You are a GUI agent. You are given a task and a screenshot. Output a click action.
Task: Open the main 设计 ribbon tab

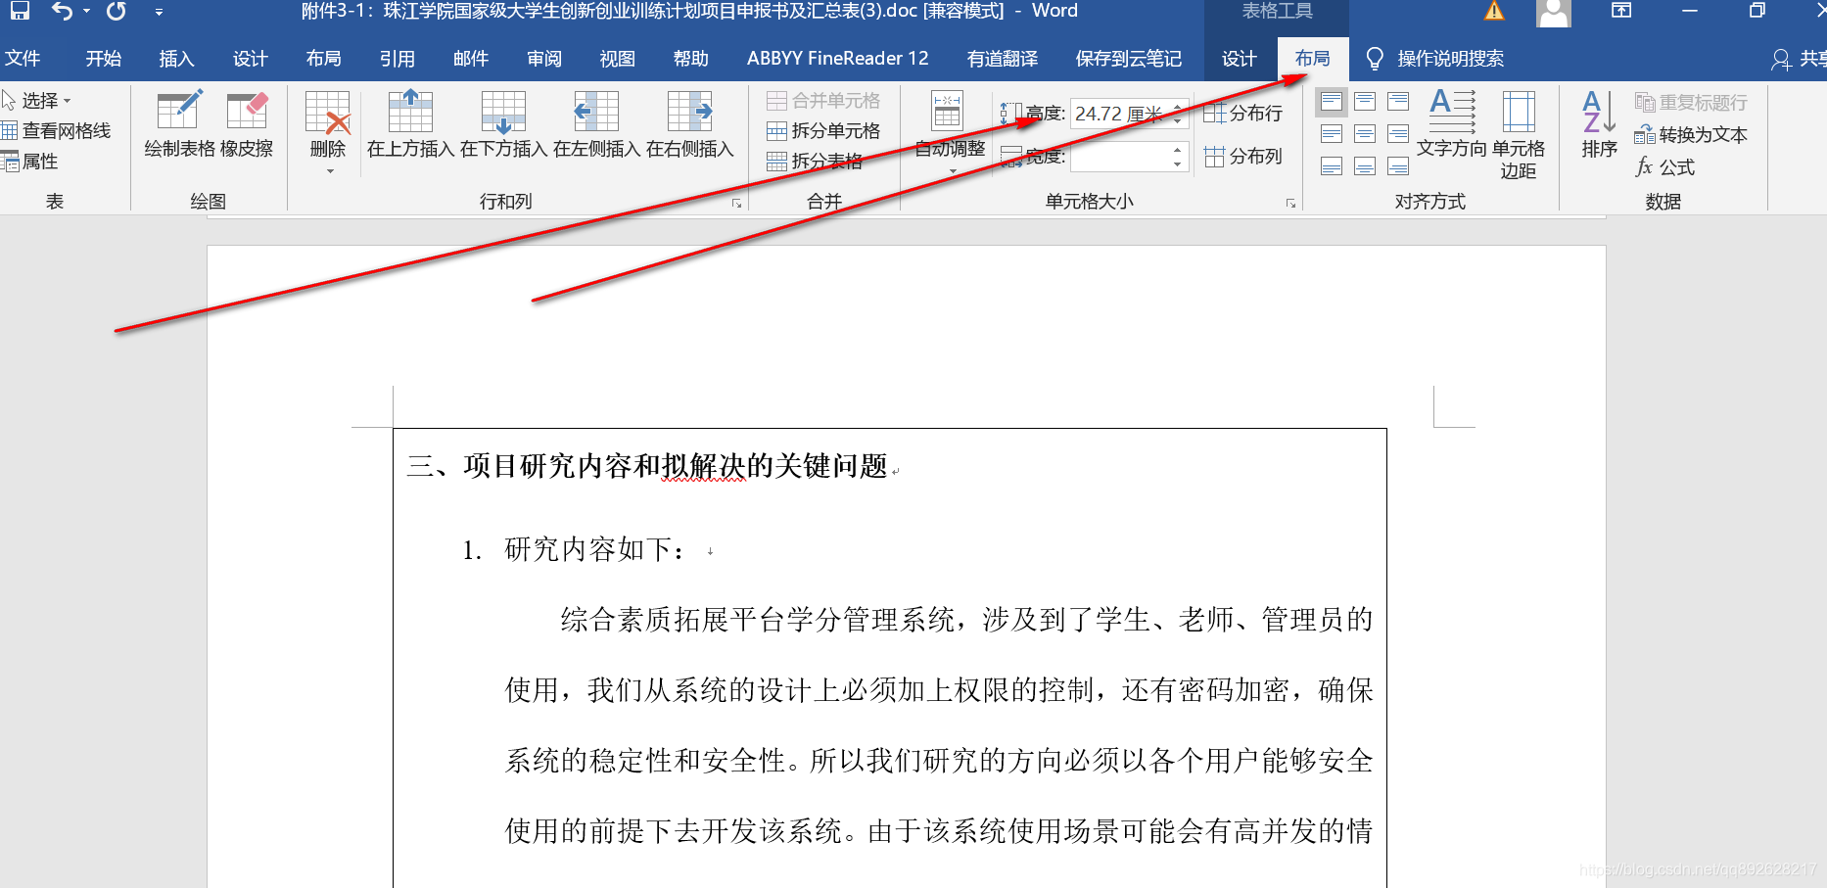pyautogui.click(x=250, y=59)
